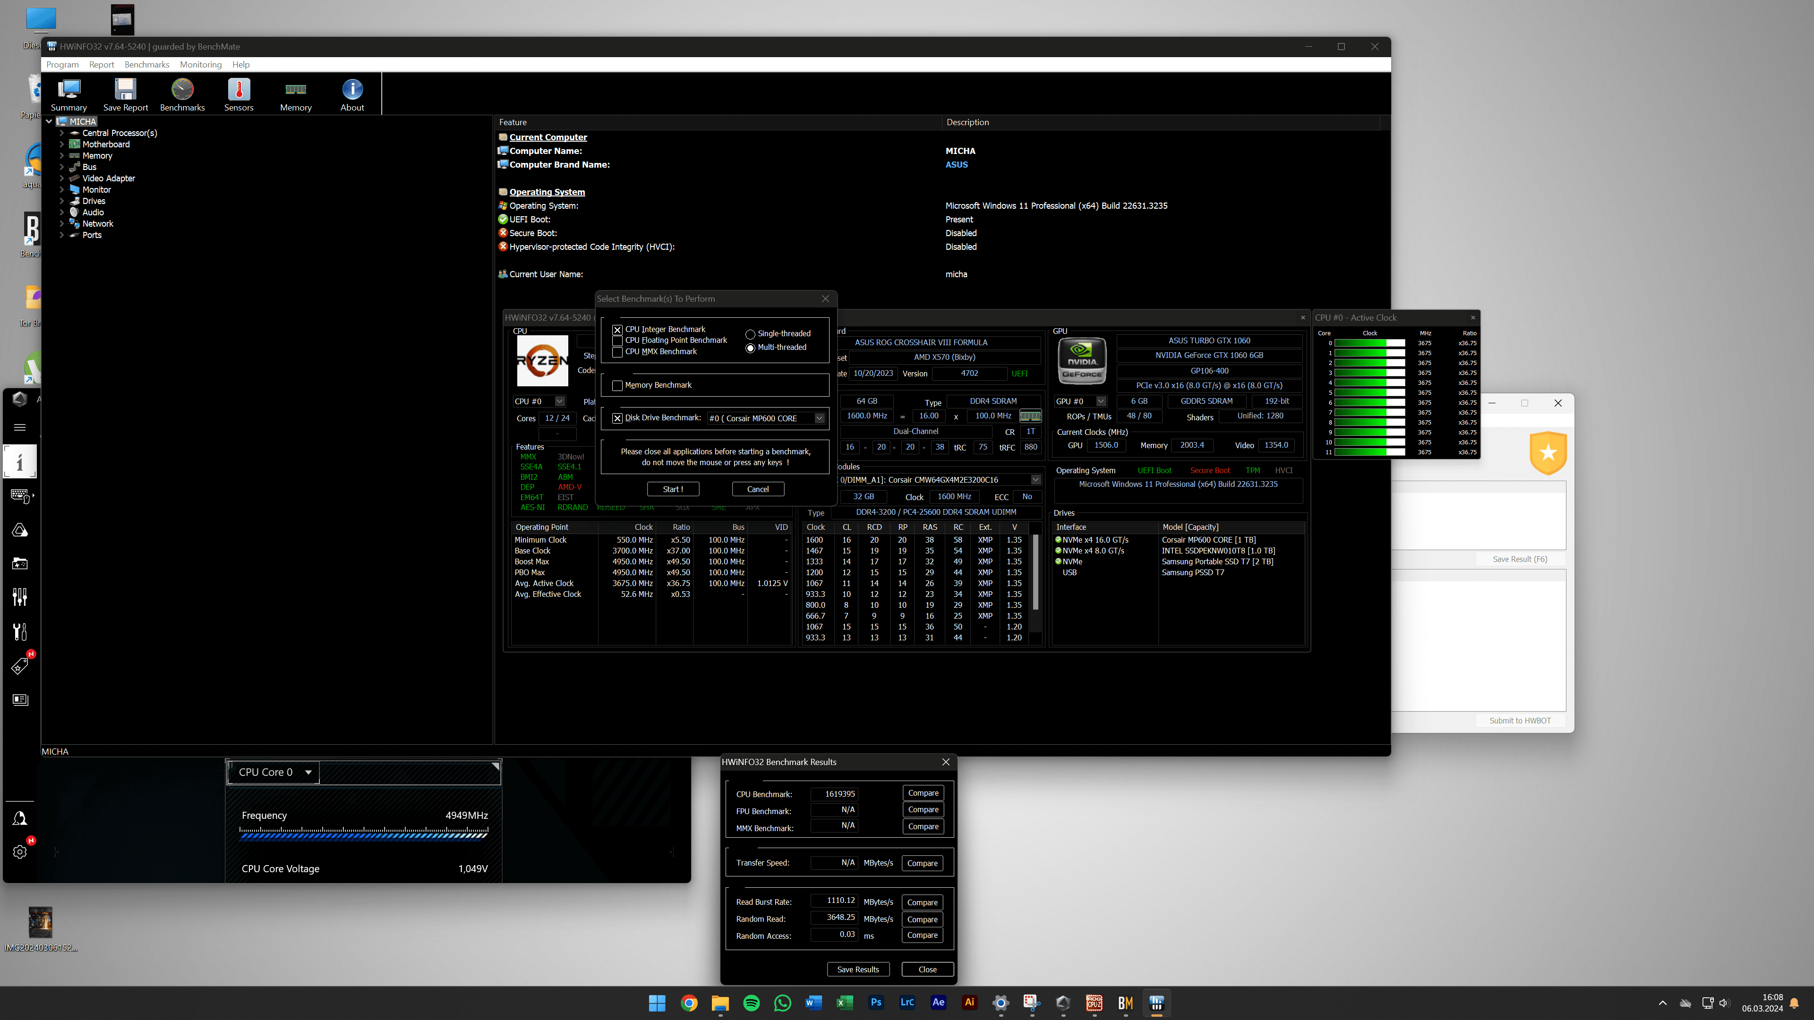This screenshot has width=1814, height=1020.
Task: Click Save Results button
Action: [x=858, y=969]
